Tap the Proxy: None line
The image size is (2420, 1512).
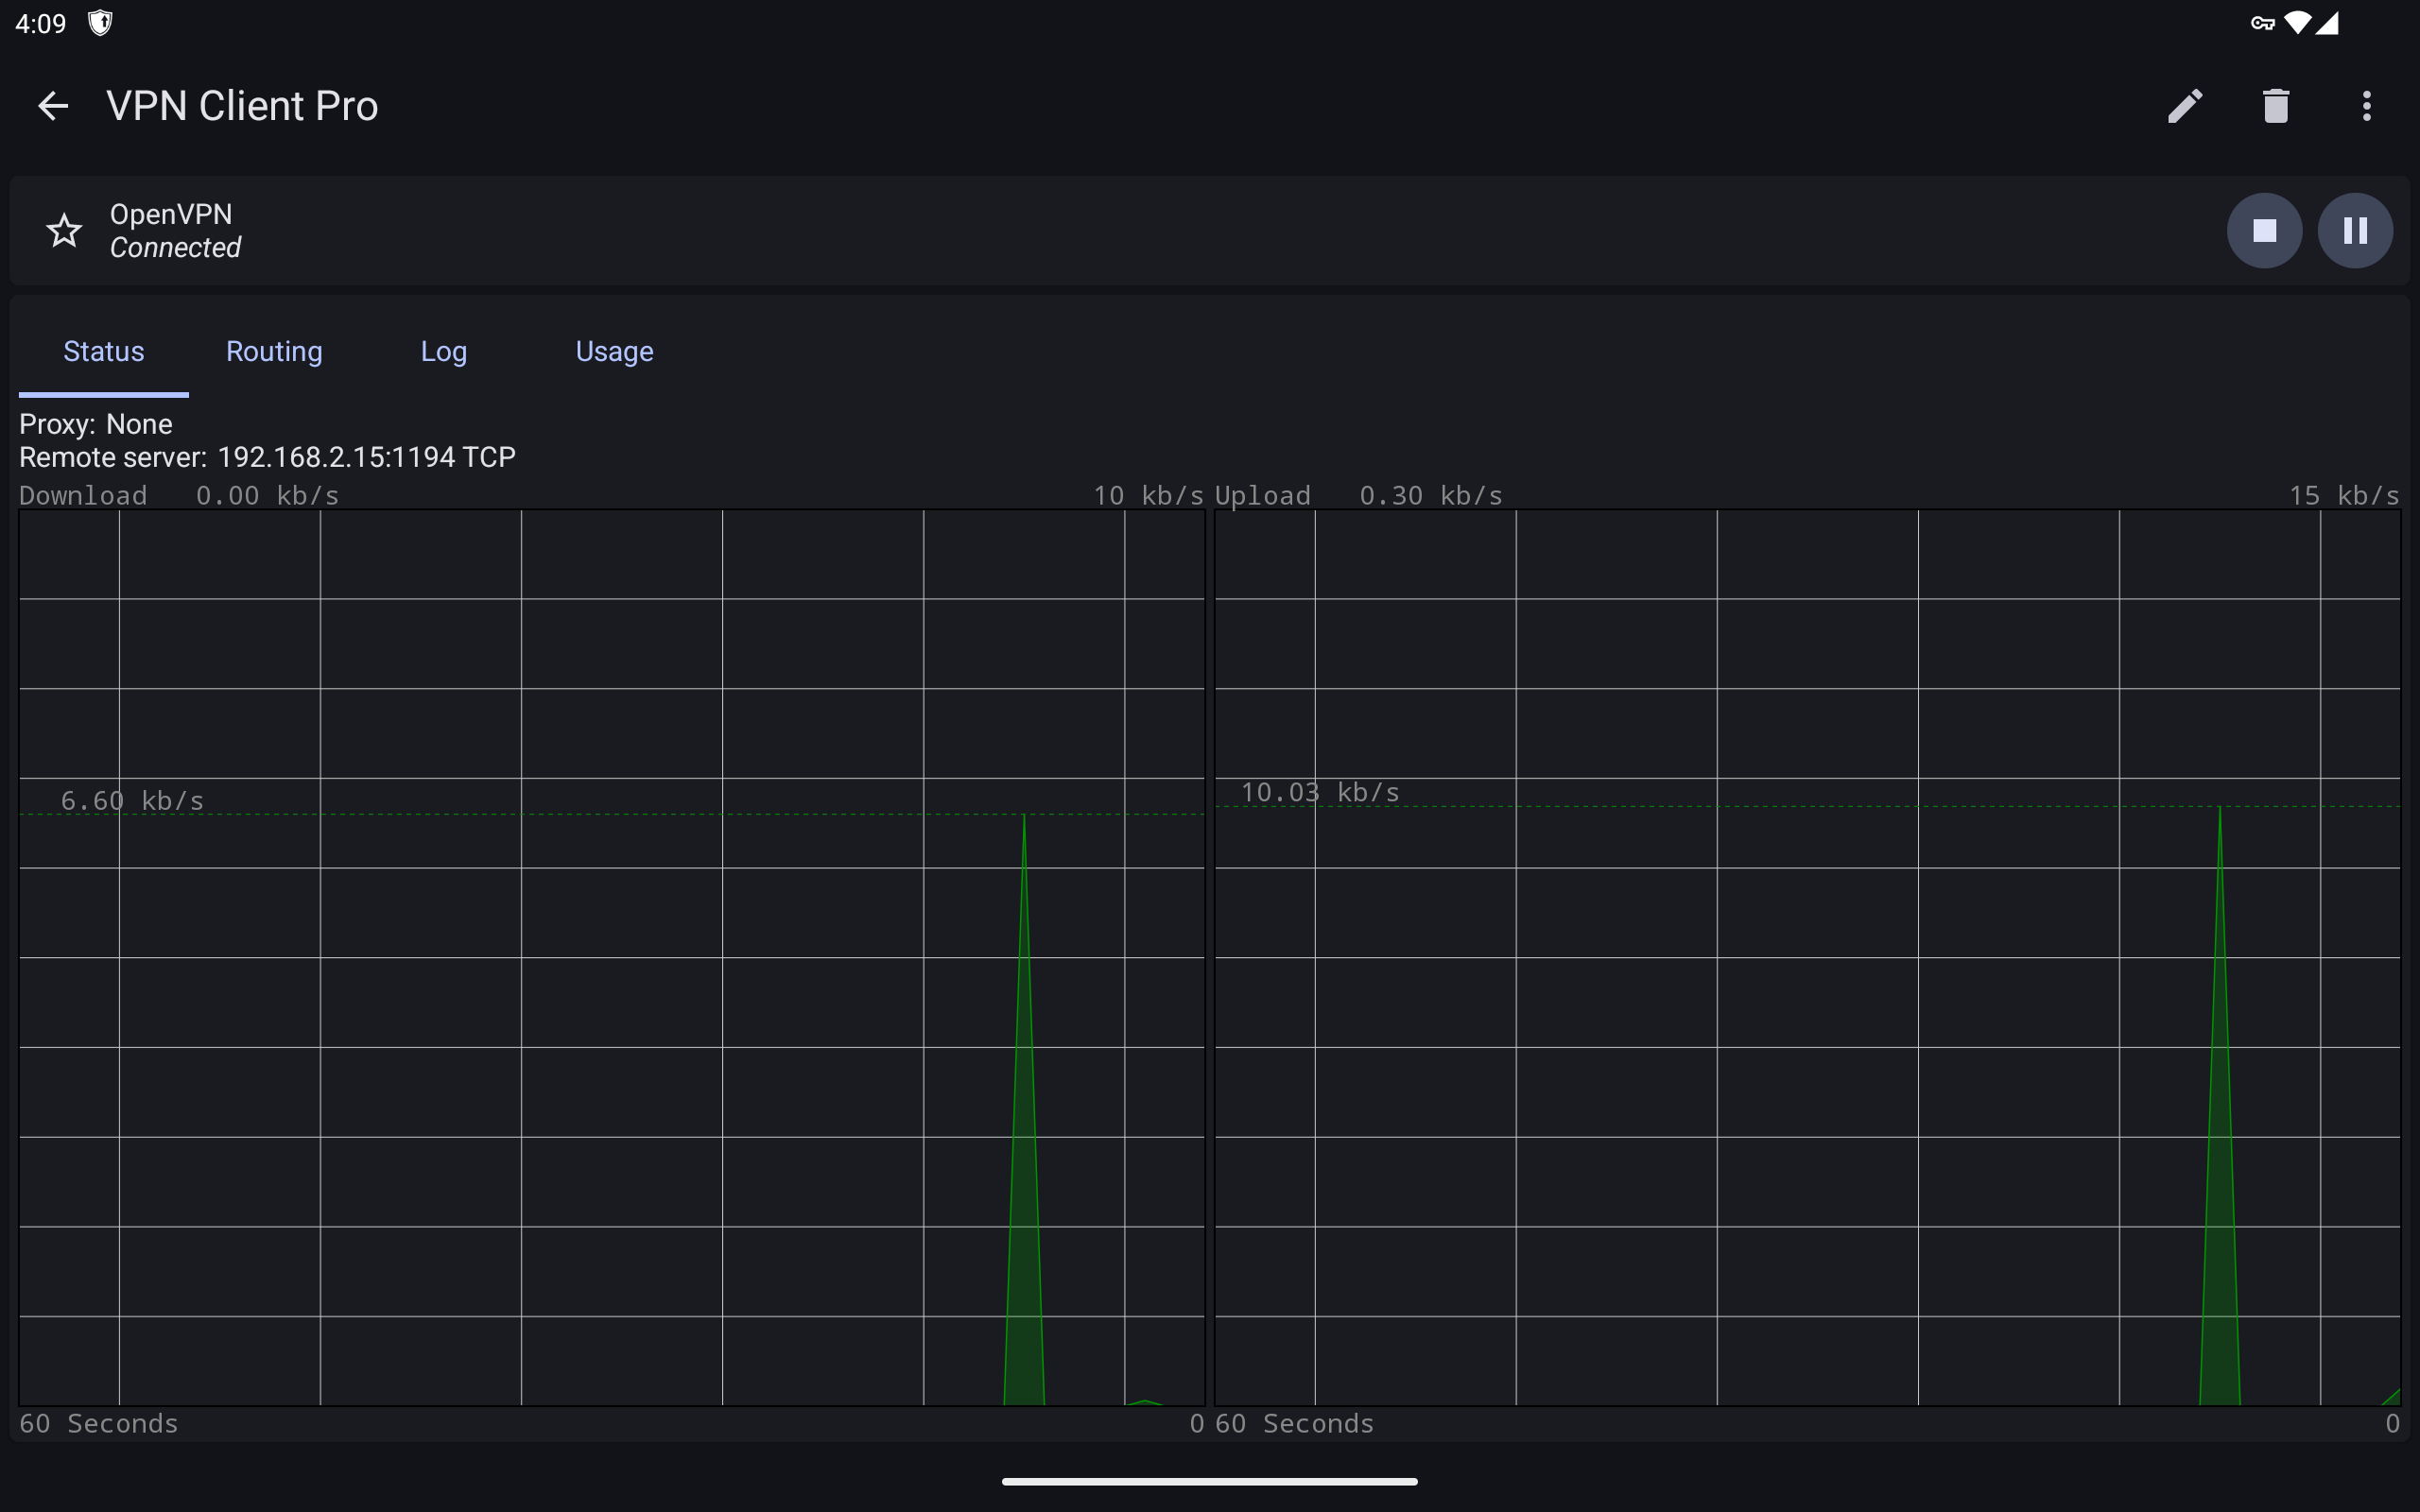point(96,424)
